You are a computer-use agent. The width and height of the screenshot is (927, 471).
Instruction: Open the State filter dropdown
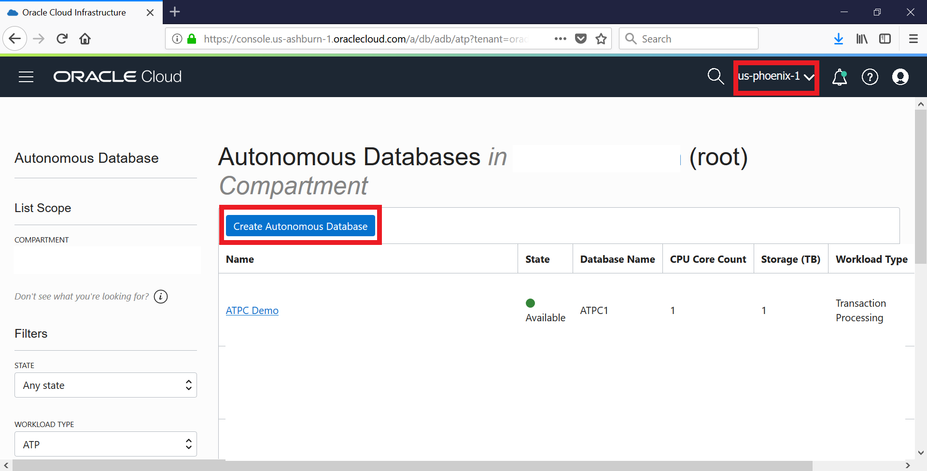106,385
